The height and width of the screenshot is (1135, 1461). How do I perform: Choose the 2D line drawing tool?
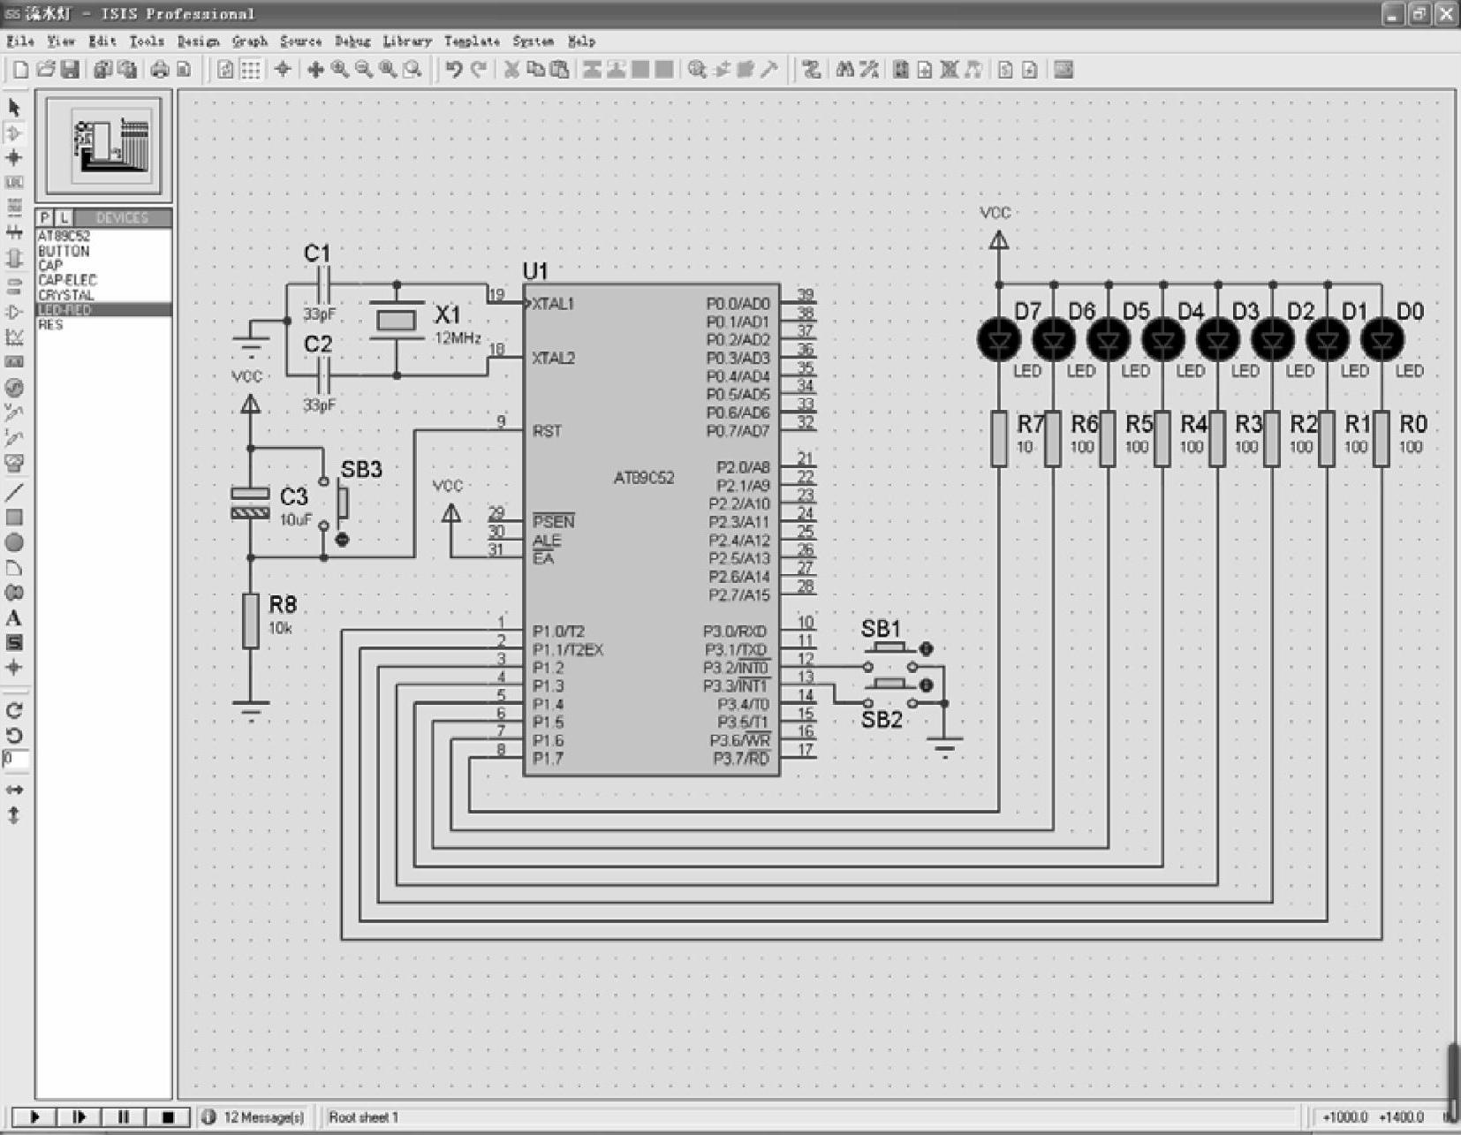[14, 492]
